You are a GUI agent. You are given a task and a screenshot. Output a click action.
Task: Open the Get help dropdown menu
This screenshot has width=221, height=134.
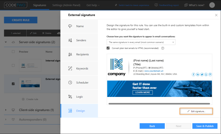93,5
